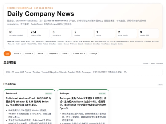Show the Coverage filter pill
The width and height of the screenshot is (166, 124).
pos(93,54)
